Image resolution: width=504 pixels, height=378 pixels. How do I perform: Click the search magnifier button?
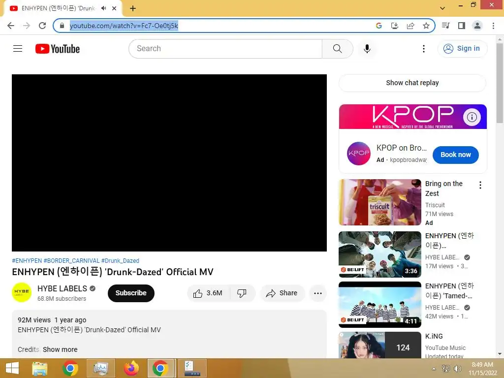337,49
